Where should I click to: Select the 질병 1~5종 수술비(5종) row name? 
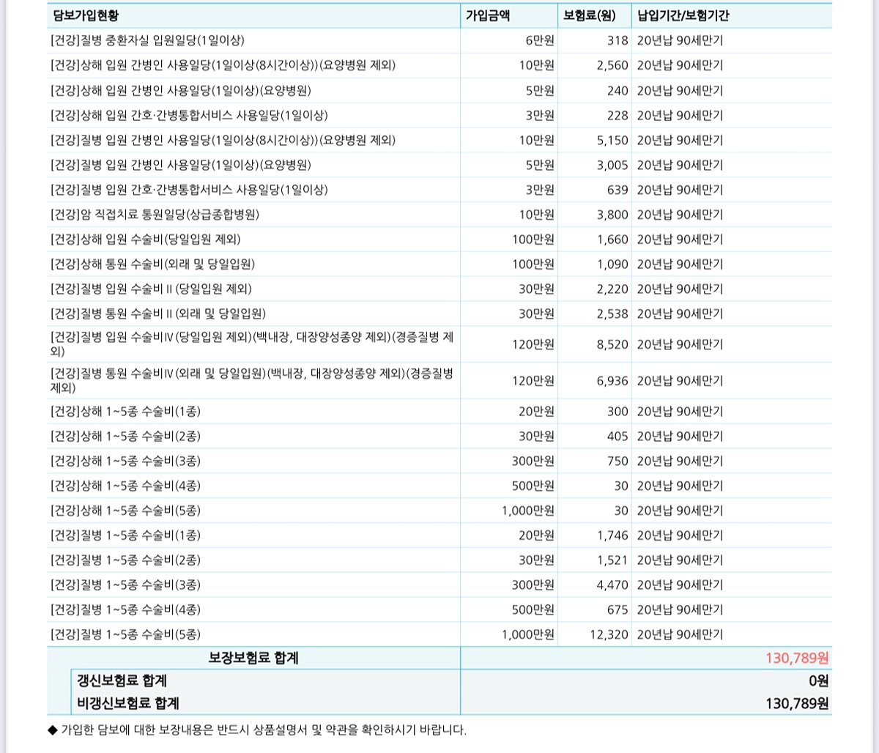(x=125, y=634)
